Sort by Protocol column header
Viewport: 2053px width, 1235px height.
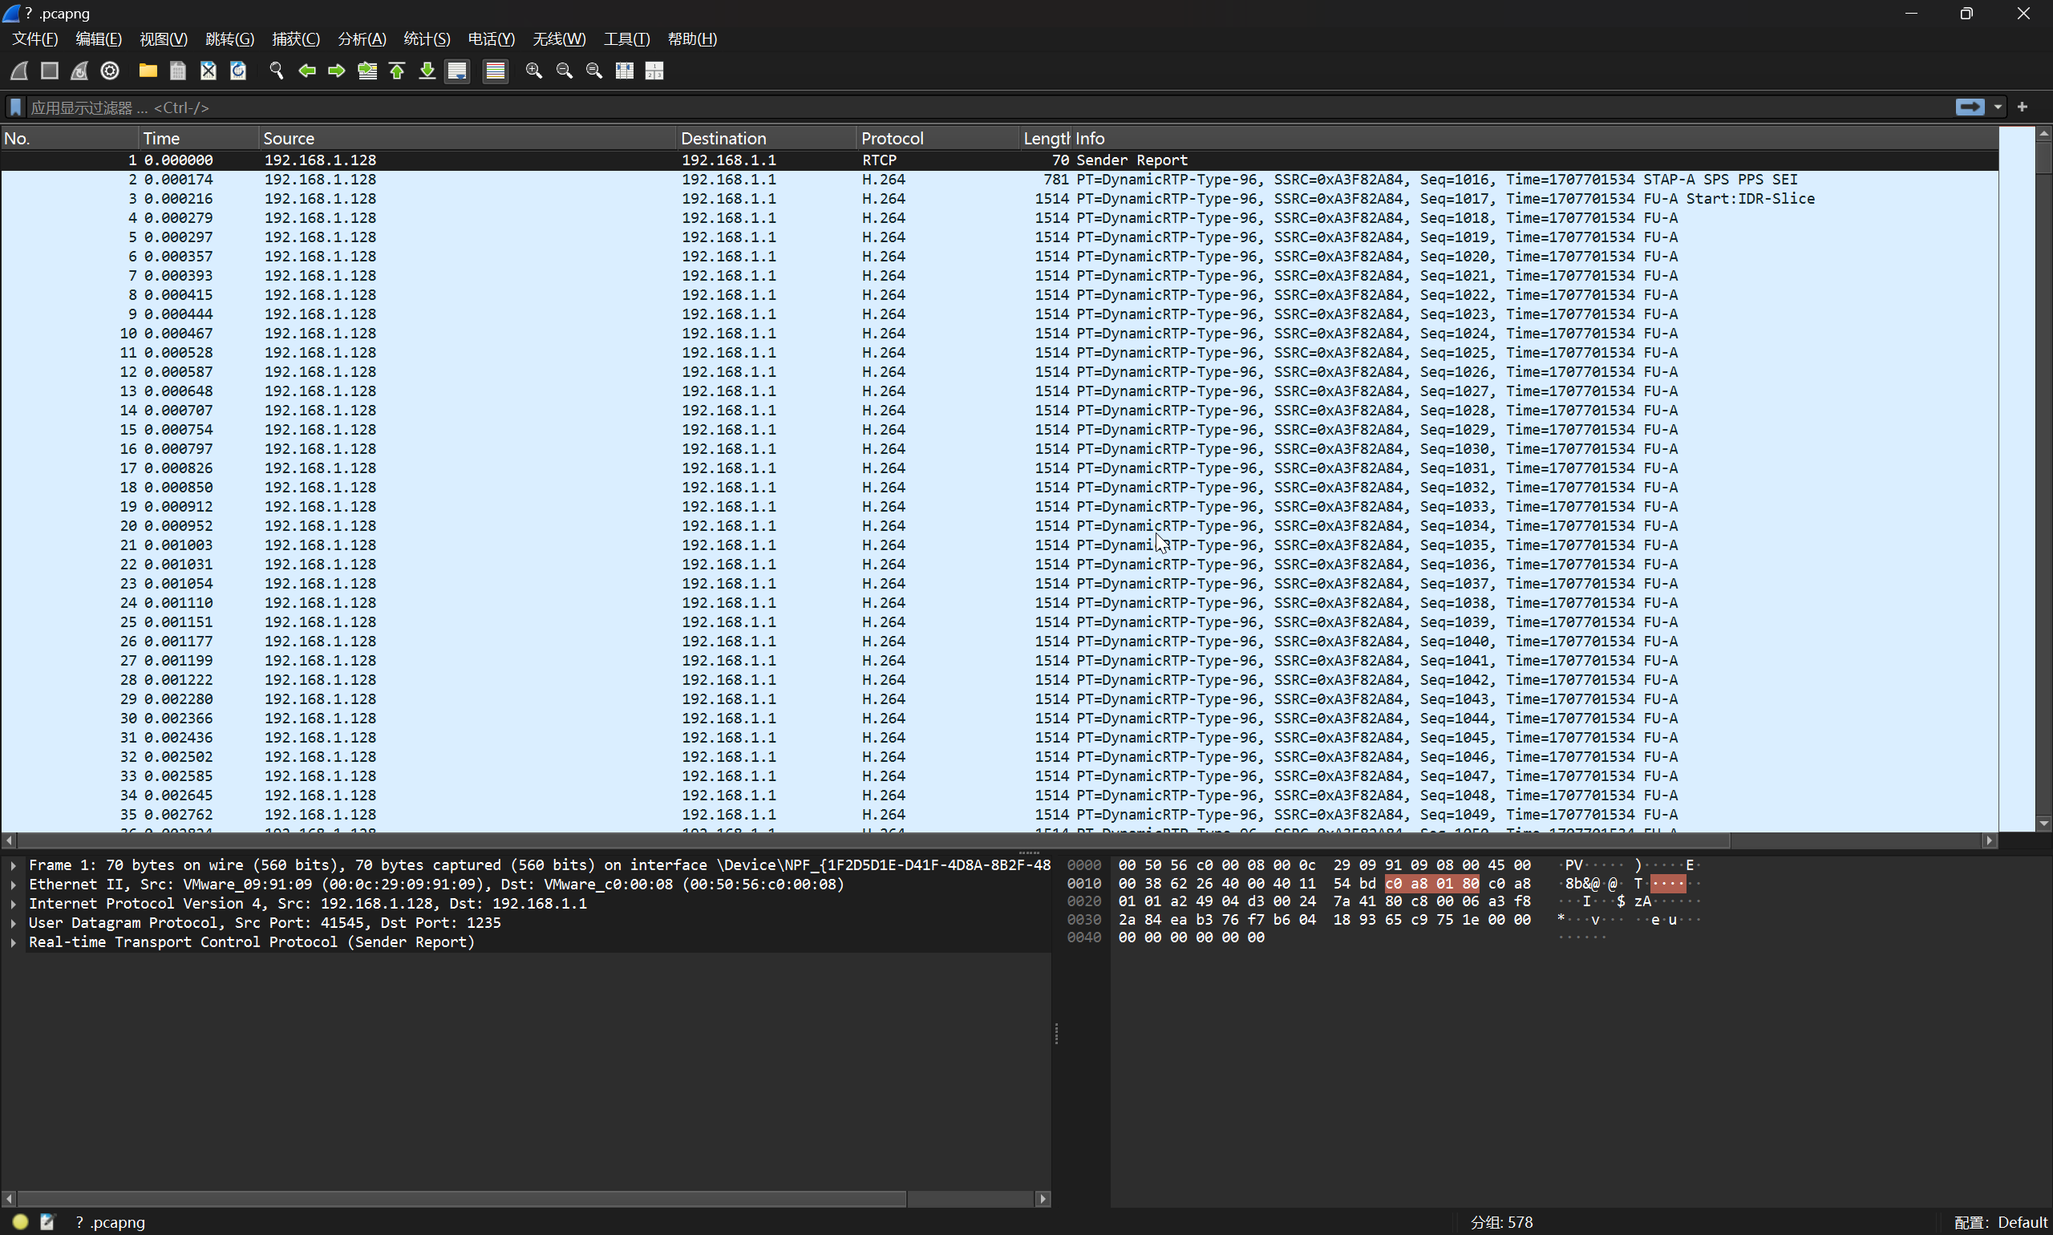(x=937, y=138)
